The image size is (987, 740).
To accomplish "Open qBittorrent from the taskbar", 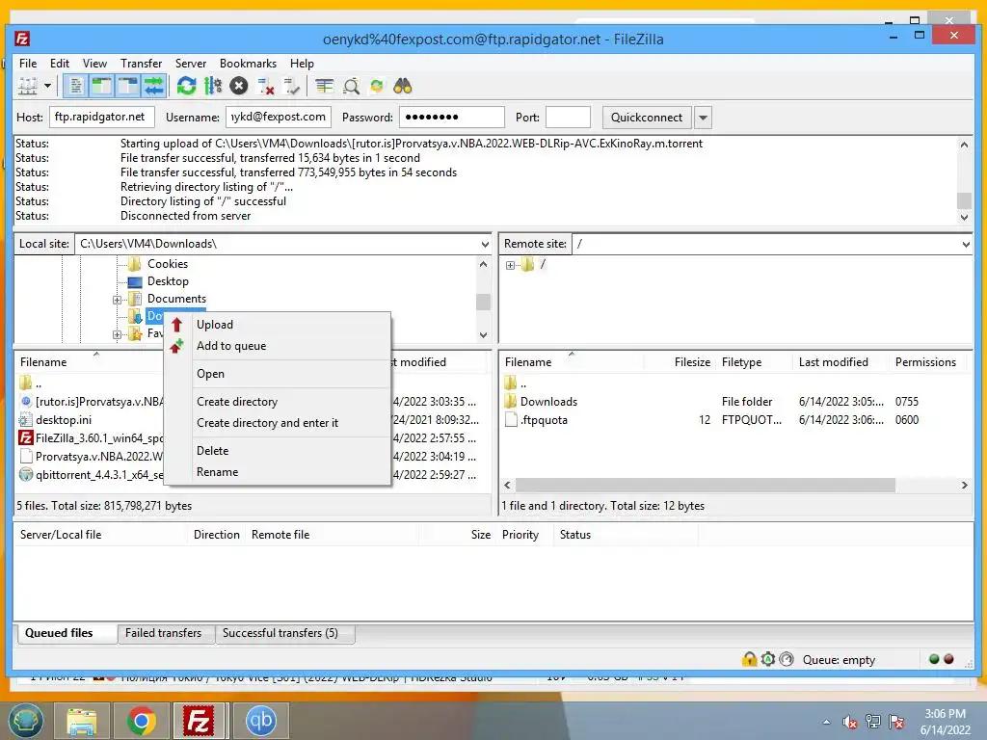I will (x=260, y=720).
